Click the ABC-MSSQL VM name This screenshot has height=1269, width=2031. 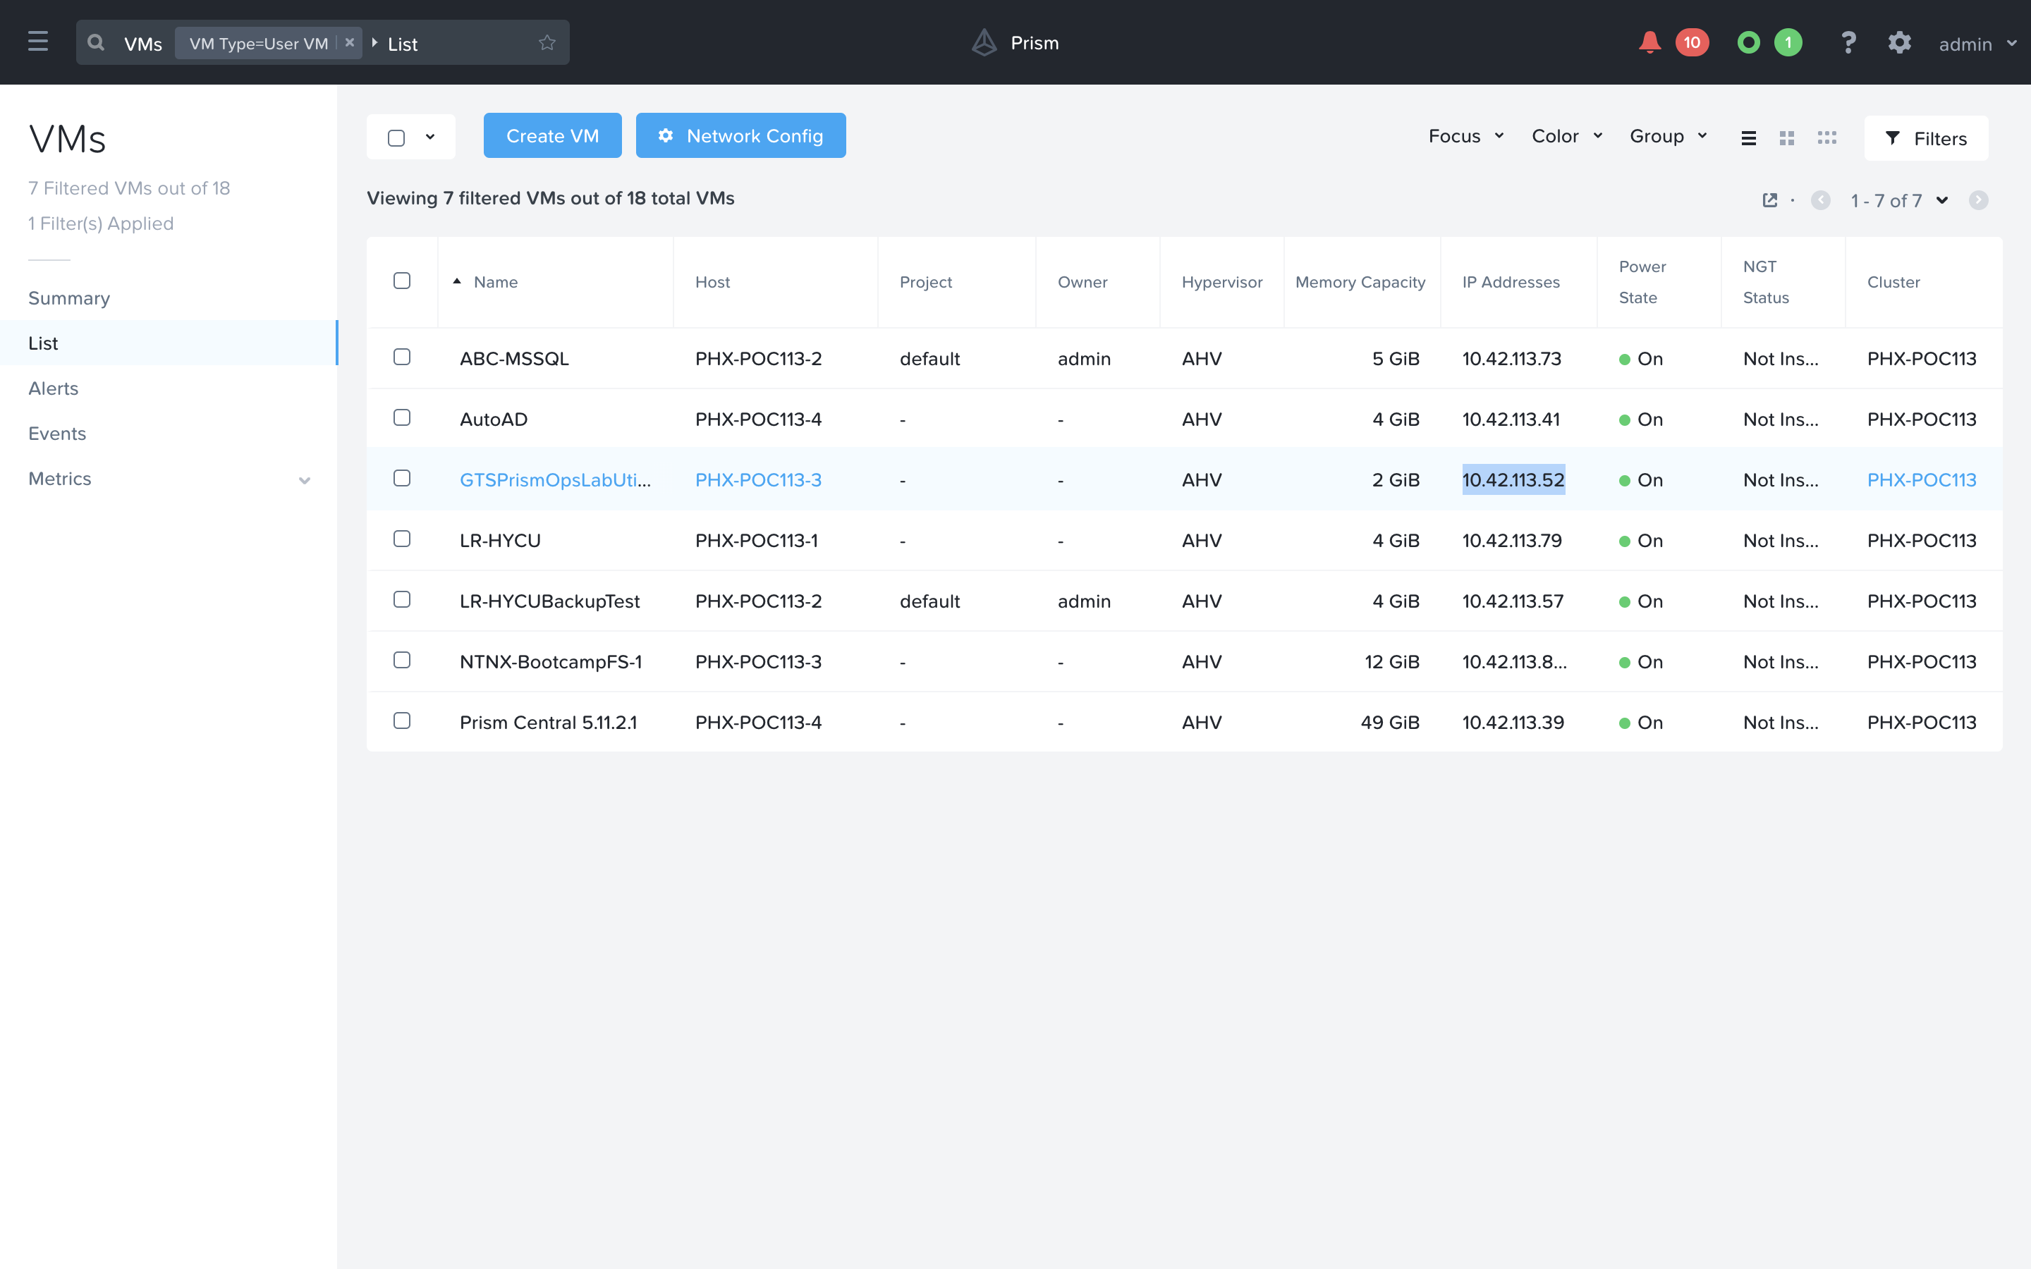[513, 358]
